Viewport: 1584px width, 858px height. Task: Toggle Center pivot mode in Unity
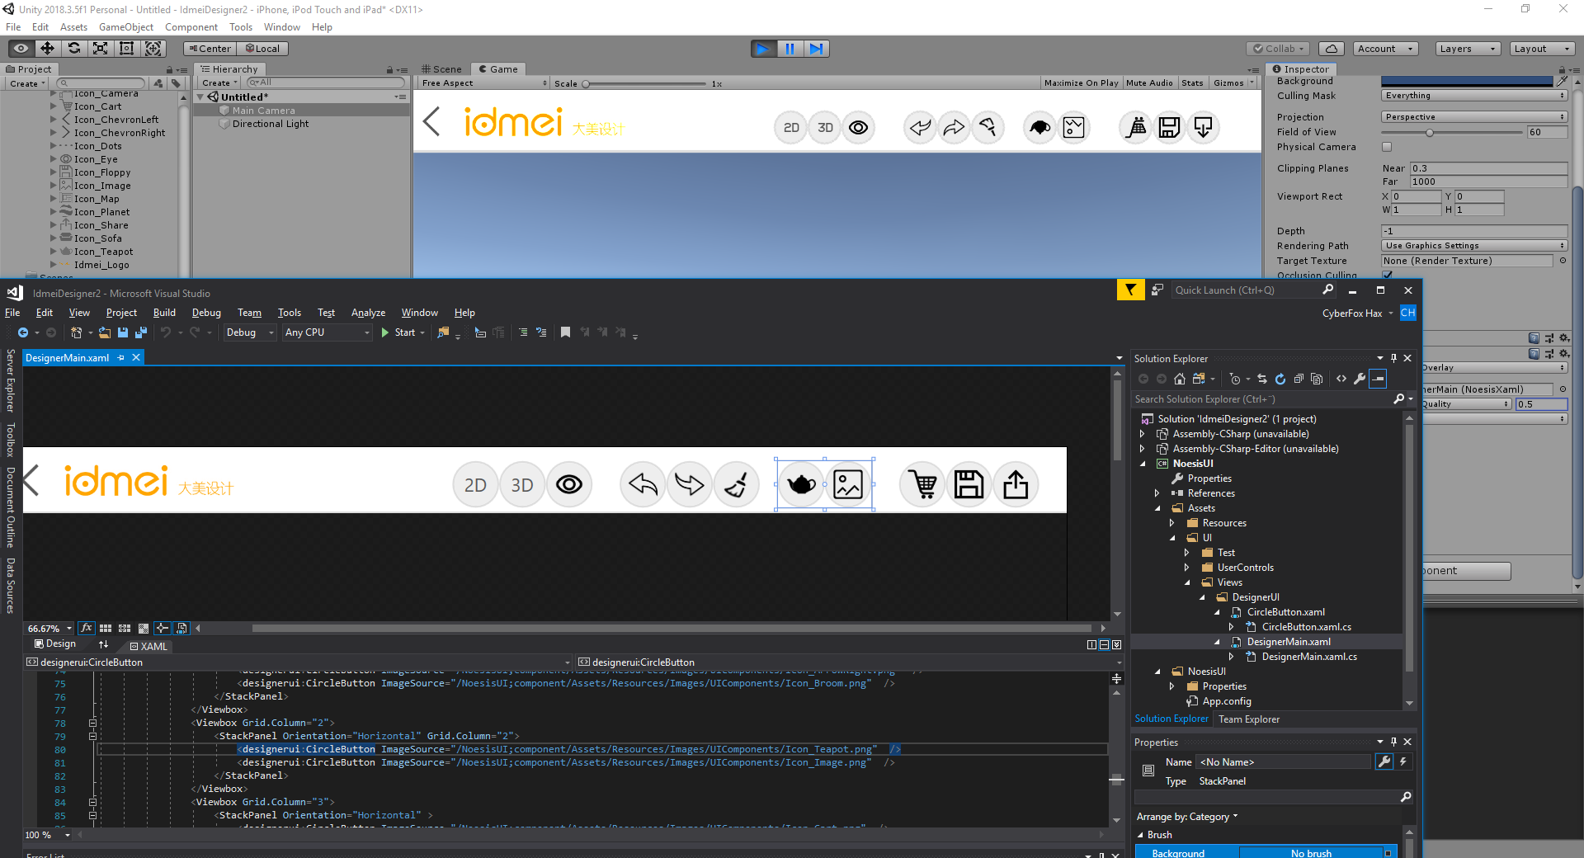(x=210, y=49)
